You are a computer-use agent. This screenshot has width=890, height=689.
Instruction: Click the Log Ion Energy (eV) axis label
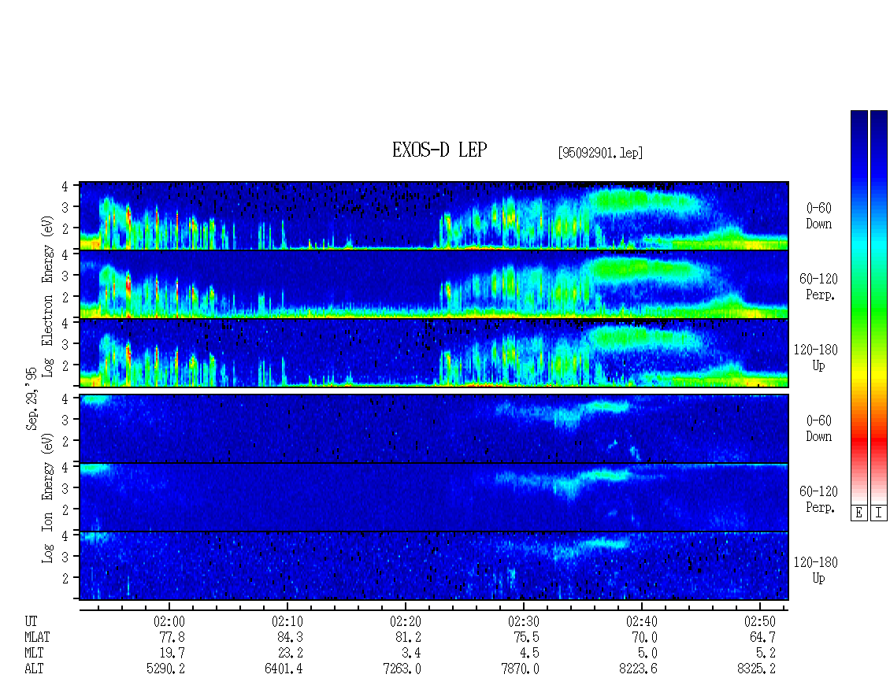(x=47, y=498)
